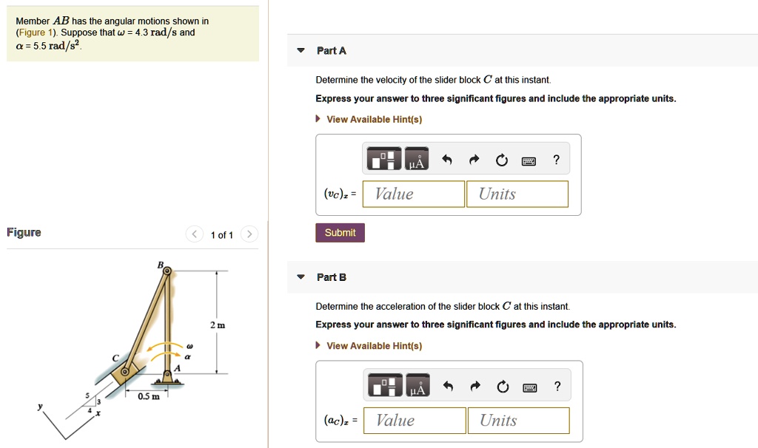Screen dimensions: 758x448
Task: Reset the Part A answer field
Action: 502,158
